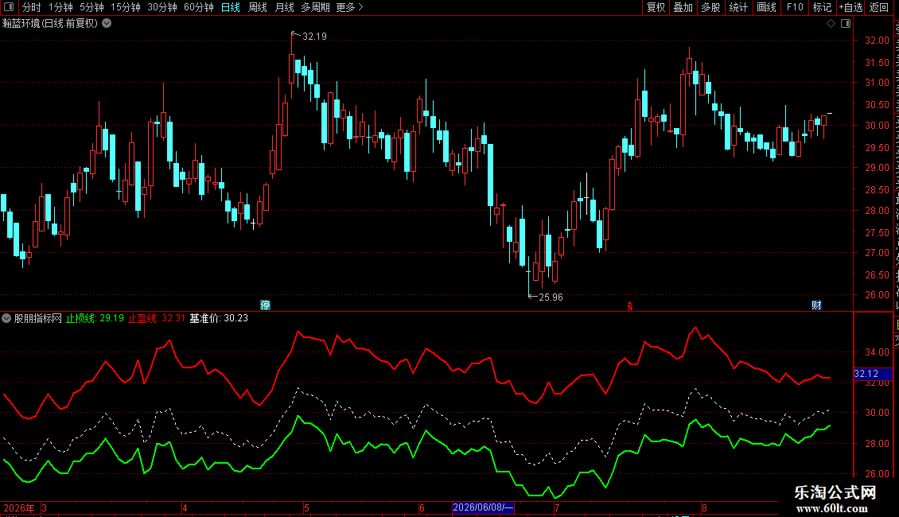Switch to the 周线 weekly tab
The height and width of the screenshot is (517, 899).
point(258,7)
